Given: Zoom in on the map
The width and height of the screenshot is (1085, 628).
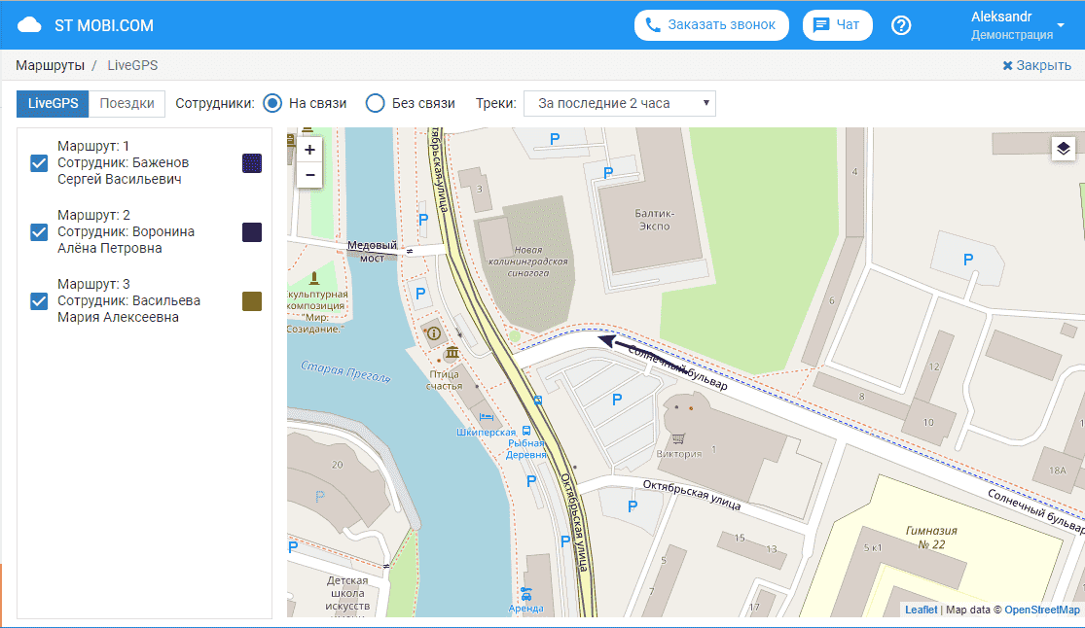Looking at the screenshot, I should (x=309, y=150).
